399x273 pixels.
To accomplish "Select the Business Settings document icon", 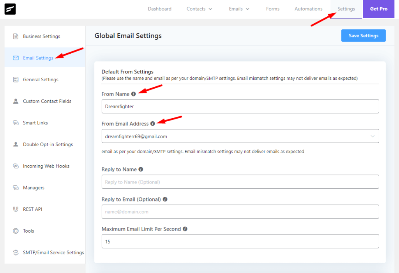I will pos(16,36).
